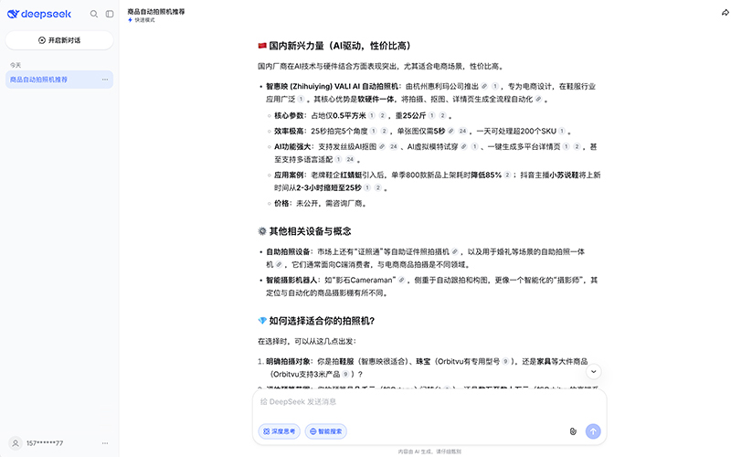Click the sentence 在选择时，可以从这几点出发
This screenshot has width=731, height=457.
(306, 341)
